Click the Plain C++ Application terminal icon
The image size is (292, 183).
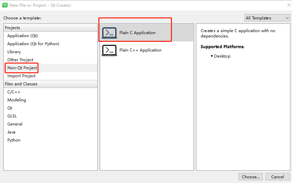(x=109, y=50)
